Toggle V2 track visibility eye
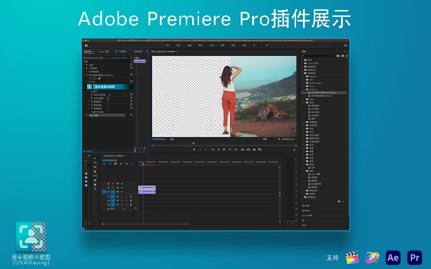 coord(122,188)
